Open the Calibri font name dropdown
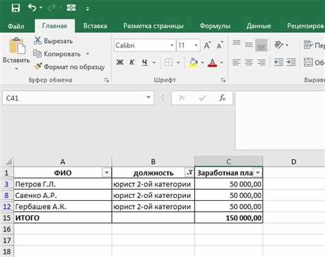The width and height of the screenshot is (325, 257). (172, 45)
